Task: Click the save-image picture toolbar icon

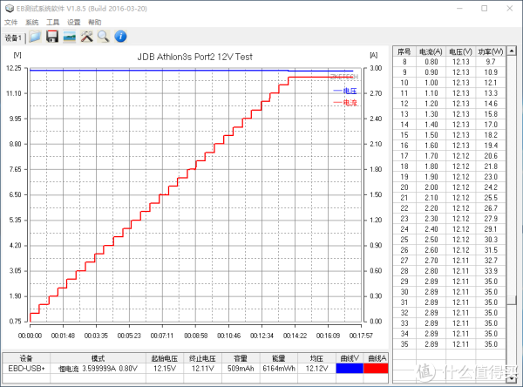Action: point(70,37)
